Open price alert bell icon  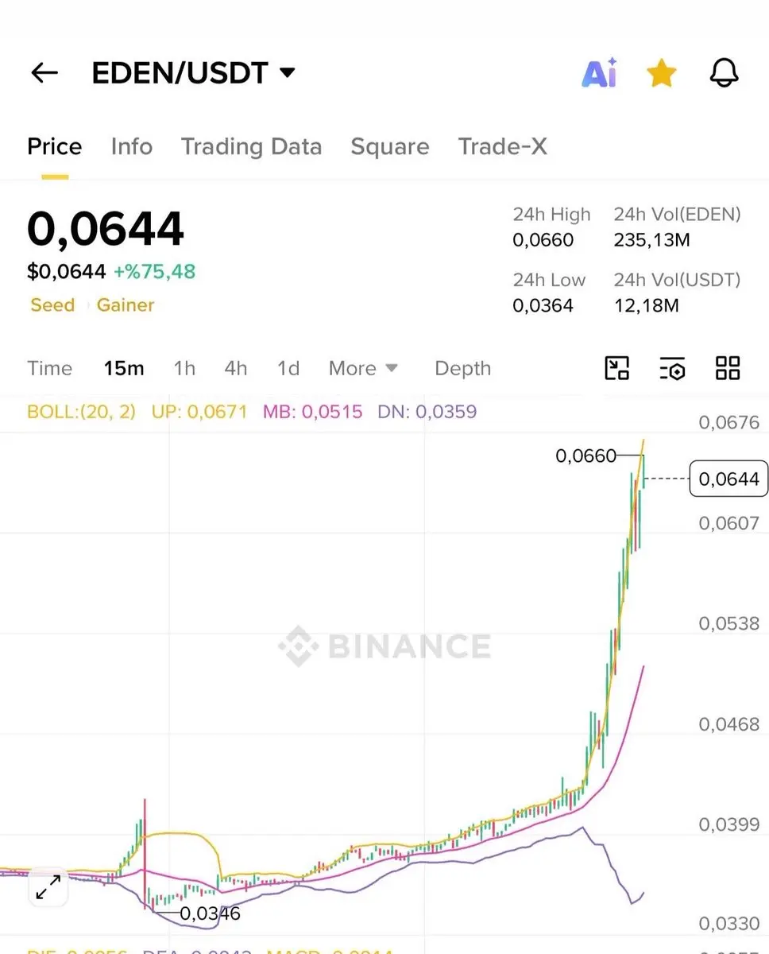724,73
